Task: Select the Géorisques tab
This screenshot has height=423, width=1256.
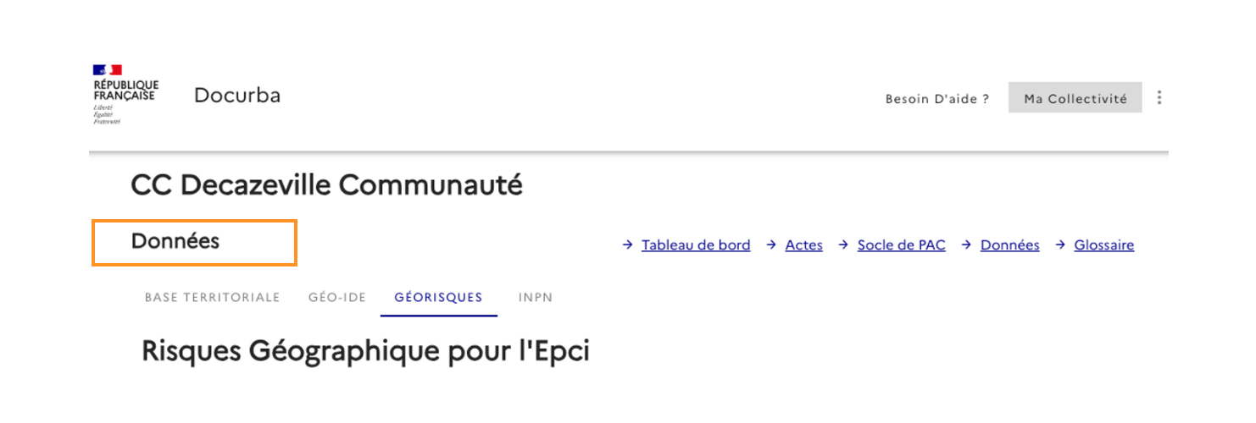Action: coord(438,298)
